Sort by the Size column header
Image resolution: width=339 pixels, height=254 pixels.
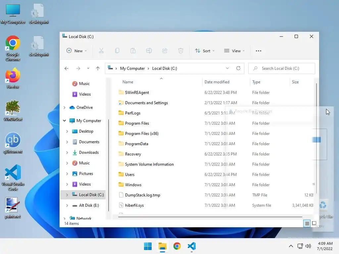(295, 82)
